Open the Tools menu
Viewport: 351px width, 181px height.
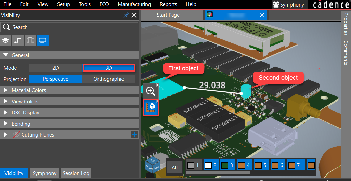tap(85, 4)
